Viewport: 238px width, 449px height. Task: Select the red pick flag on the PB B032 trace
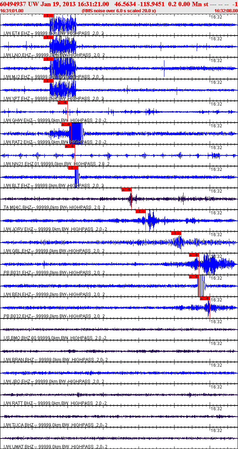pos(205,298)
